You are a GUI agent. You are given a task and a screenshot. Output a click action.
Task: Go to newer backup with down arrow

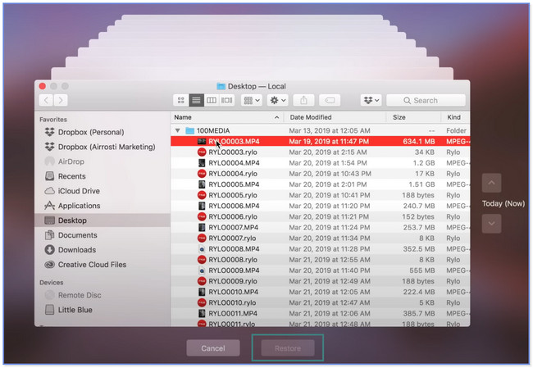491,224
